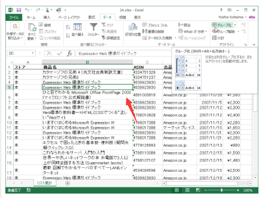Click the 外部データの取り込み icon
Image resolution: width=262 pixels, height=198 pixels.
[x=15, y=26]
